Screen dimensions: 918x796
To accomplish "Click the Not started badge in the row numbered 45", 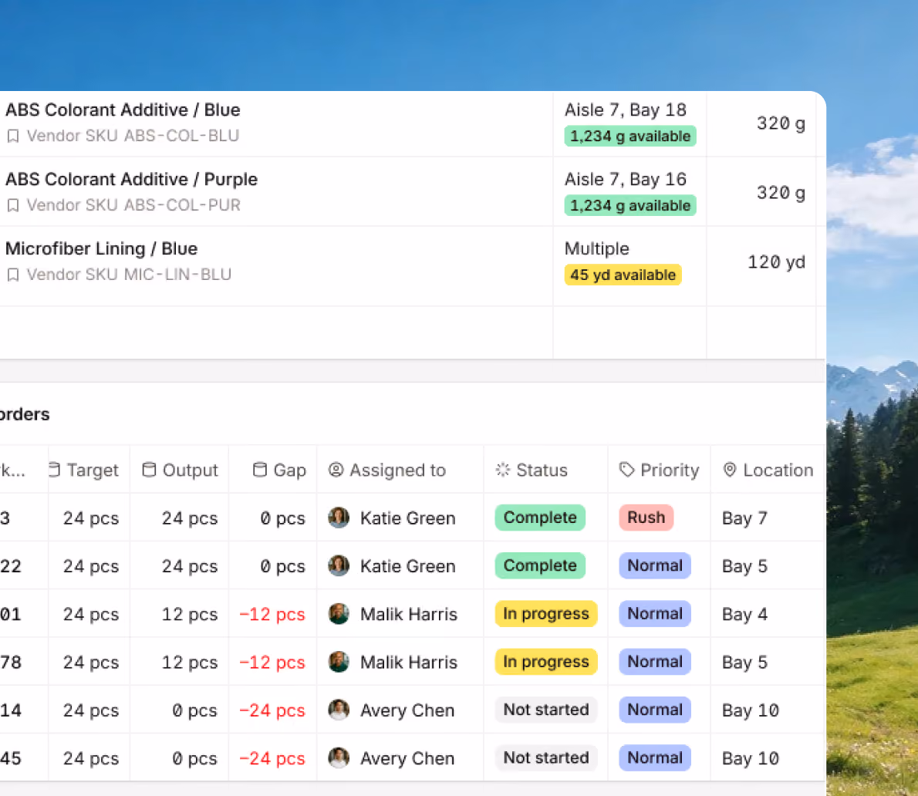I will (546, 758).
